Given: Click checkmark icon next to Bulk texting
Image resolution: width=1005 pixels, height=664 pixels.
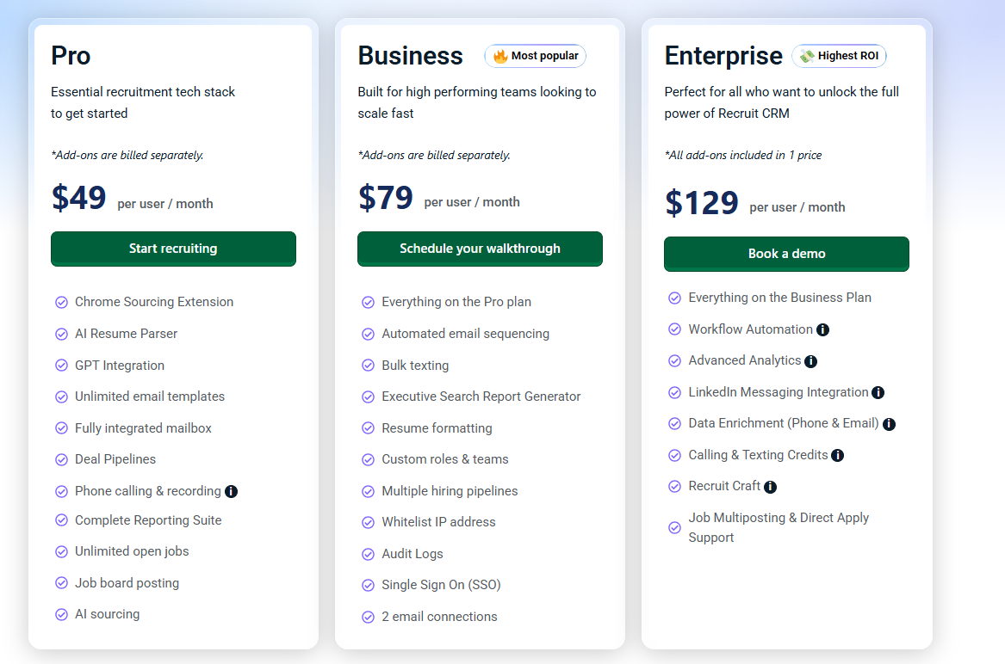Looking at the screenshot, I should [368, 366].
